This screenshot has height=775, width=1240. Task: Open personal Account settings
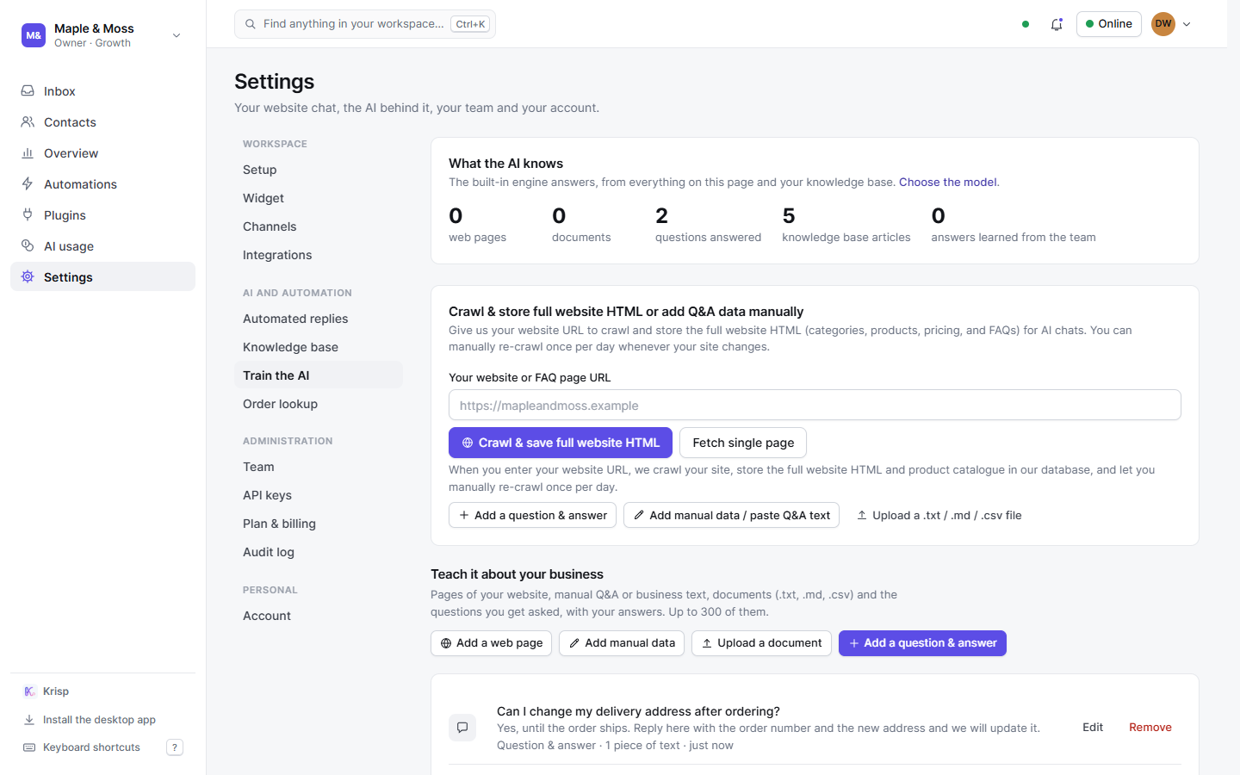[x=319, y=616]
